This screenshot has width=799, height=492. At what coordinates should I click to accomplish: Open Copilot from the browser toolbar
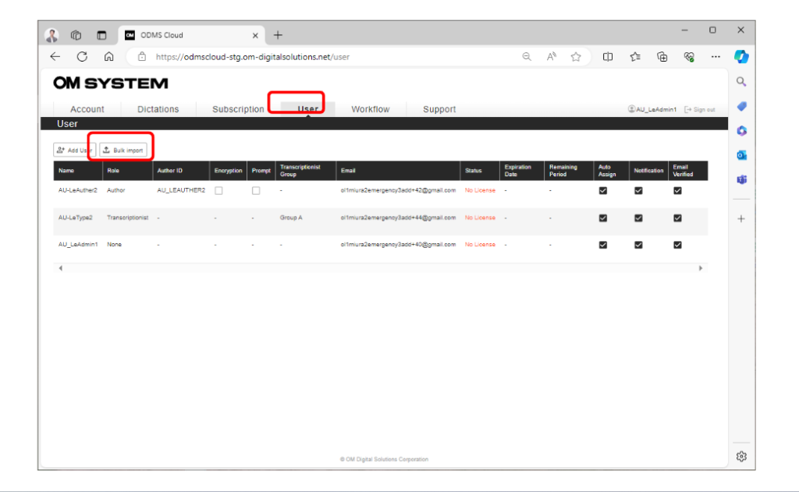(741, 56)
